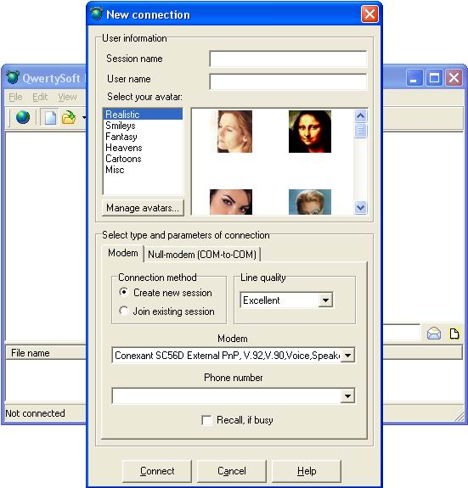Open the Line quality Excellent dropdown
The width and height of the screenshot is (468, 488).
tap(325, 300)
